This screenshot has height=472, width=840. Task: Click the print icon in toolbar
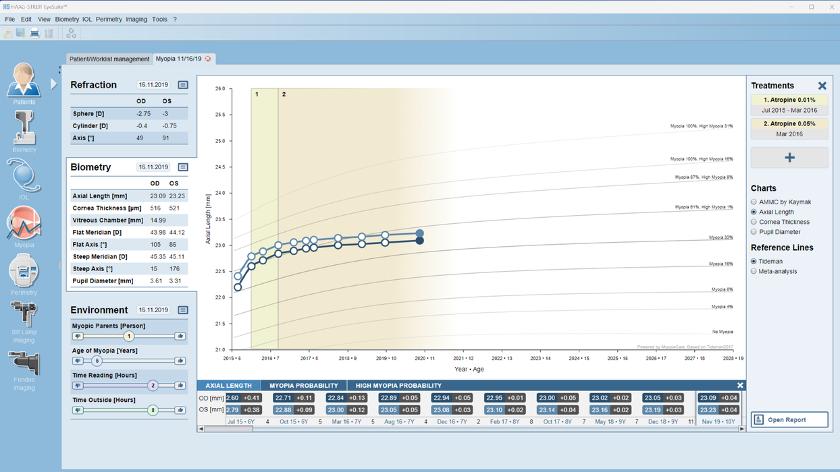(x=34, y=33)
